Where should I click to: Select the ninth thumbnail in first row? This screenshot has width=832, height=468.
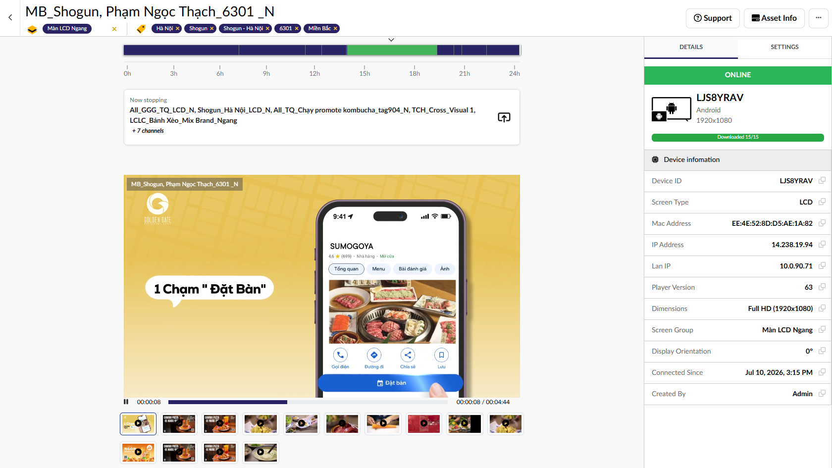tap(465, 424)
